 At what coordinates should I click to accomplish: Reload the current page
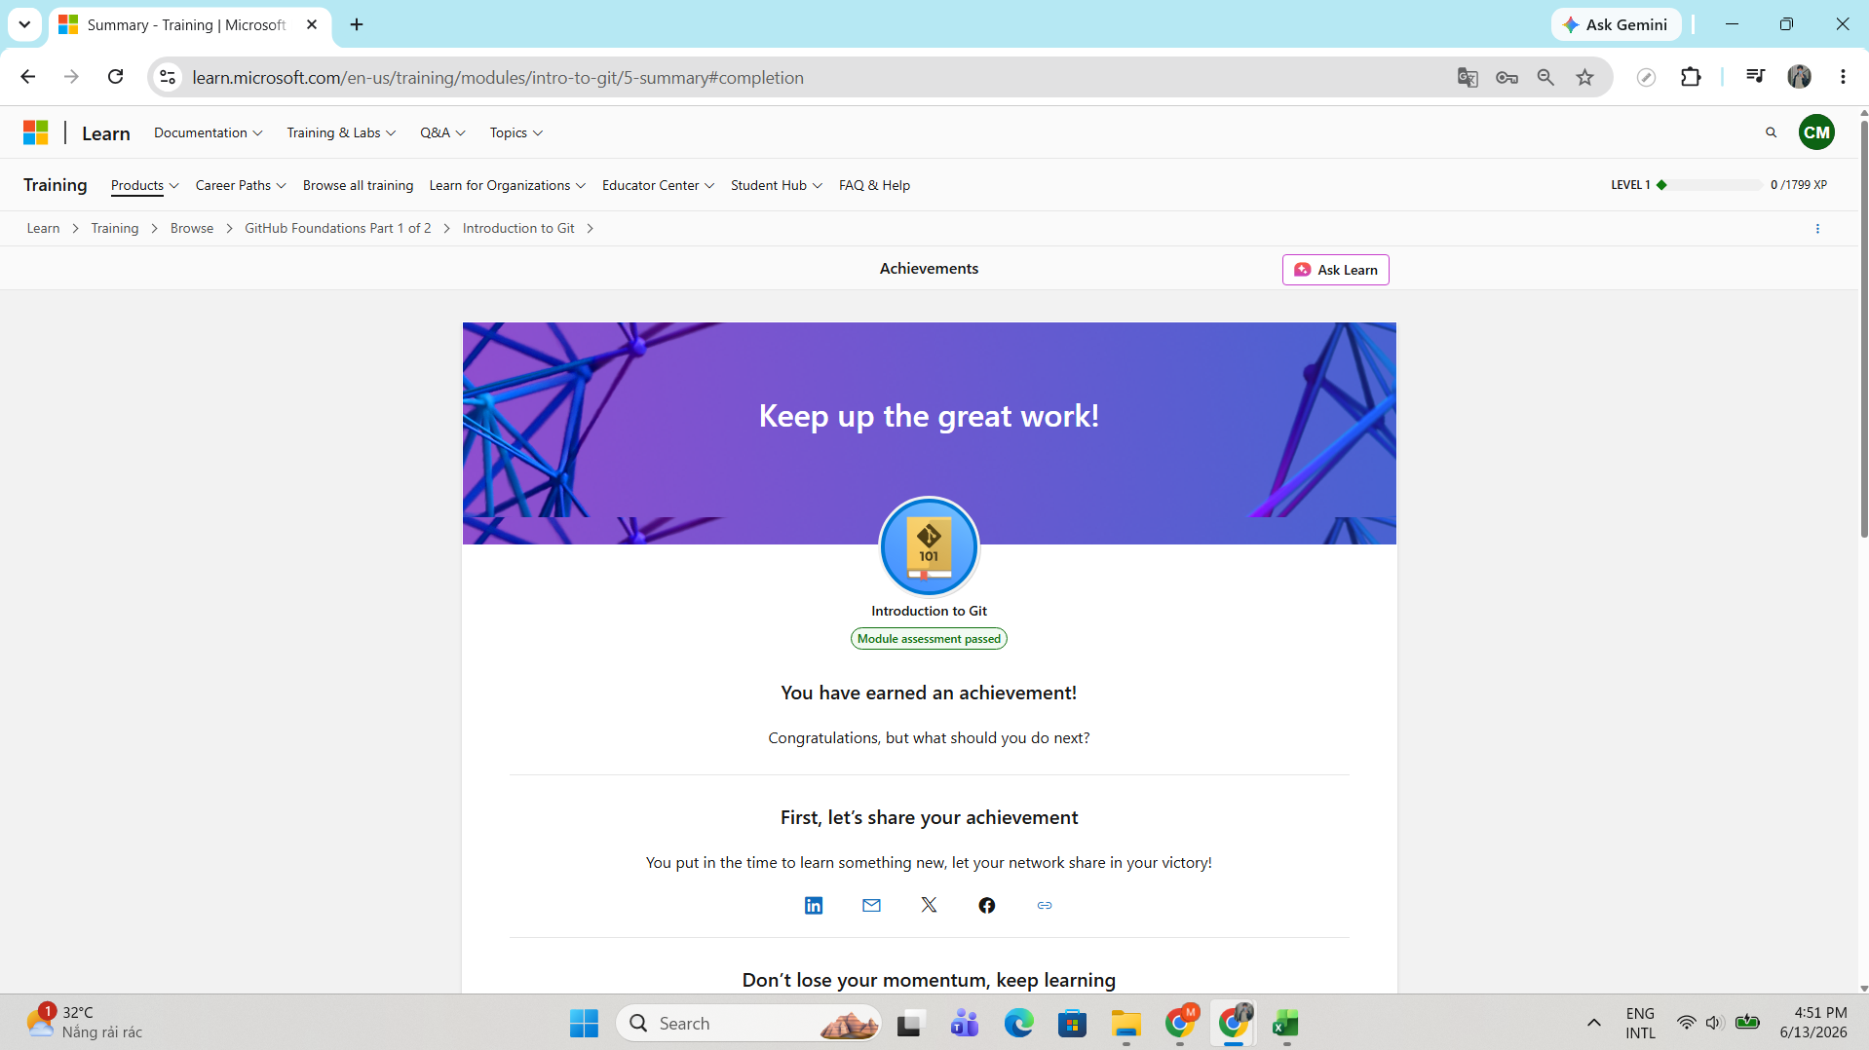[x=115, y=77]
